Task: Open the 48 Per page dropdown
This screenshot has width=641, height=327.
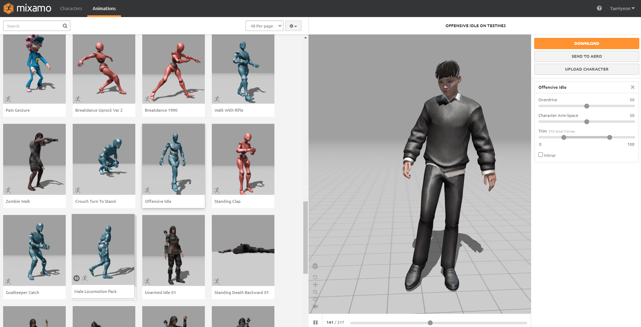Action: (264, 26)
